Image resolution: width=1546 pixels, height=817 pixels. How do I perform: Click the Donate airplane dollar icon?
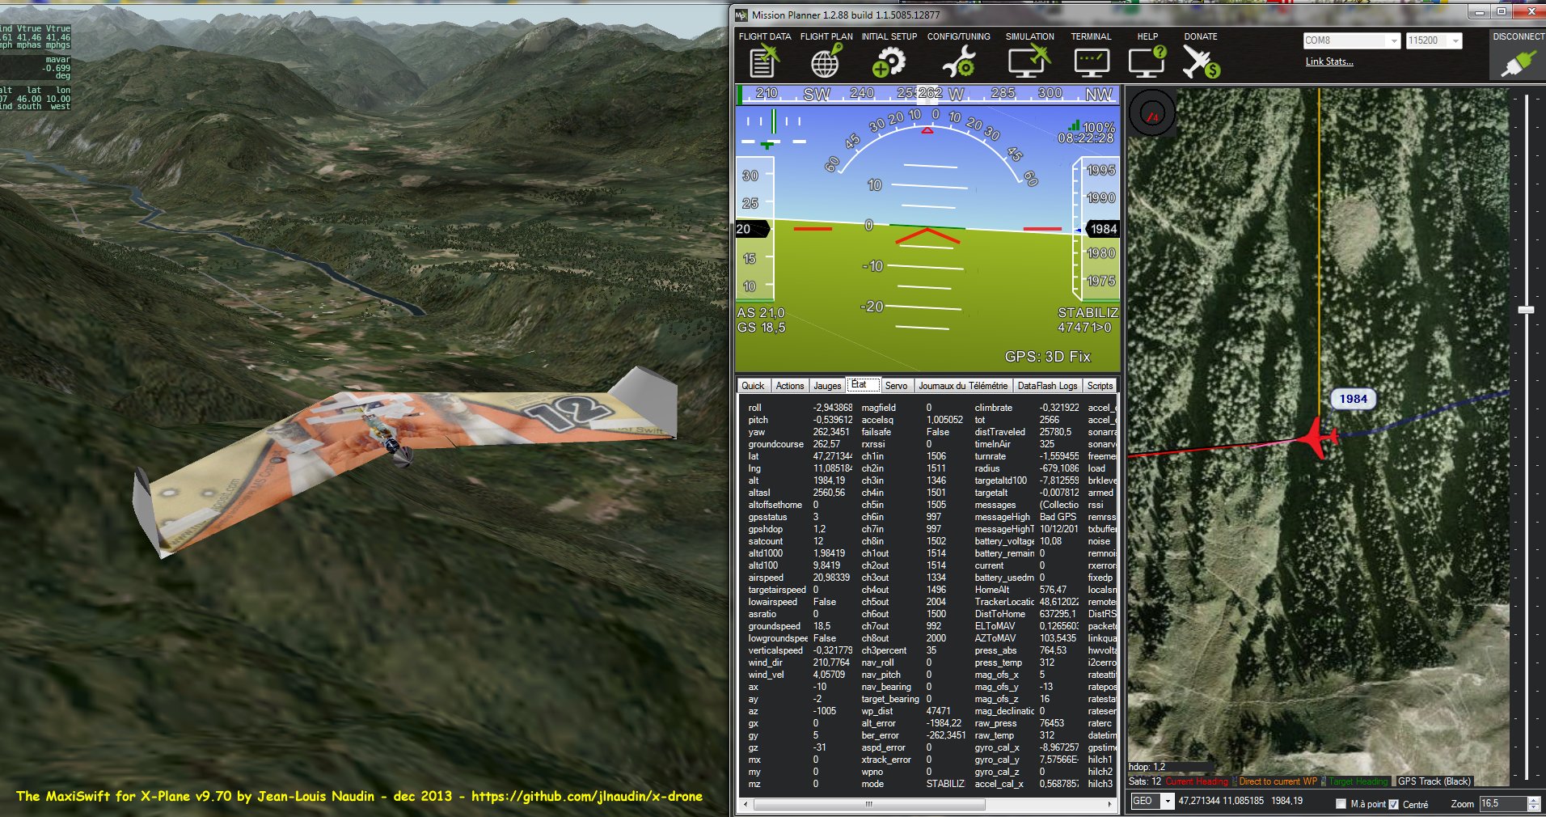tap(1201, 61)
